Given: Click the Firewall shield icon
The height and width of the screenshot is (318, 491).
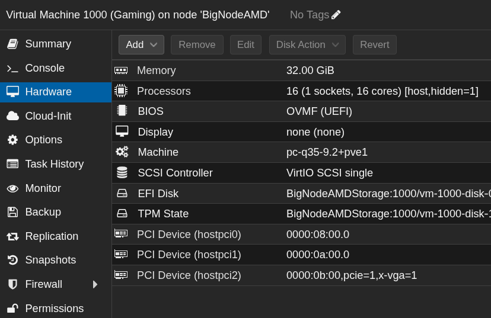Looking at the screenshot, I should [x=12, y=284].
